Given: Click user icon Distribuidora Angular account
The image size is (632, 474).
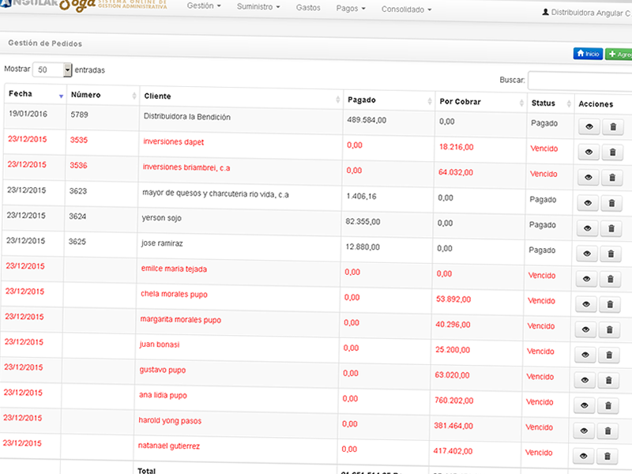Looking at the screenshot, I should click(x=545, y=13).
